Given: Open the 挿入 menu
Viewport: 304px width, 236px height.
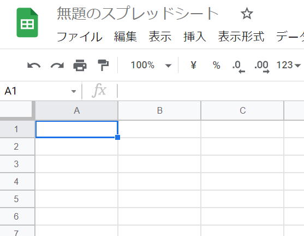Looking at the screenshot, I should pos(195,37).
